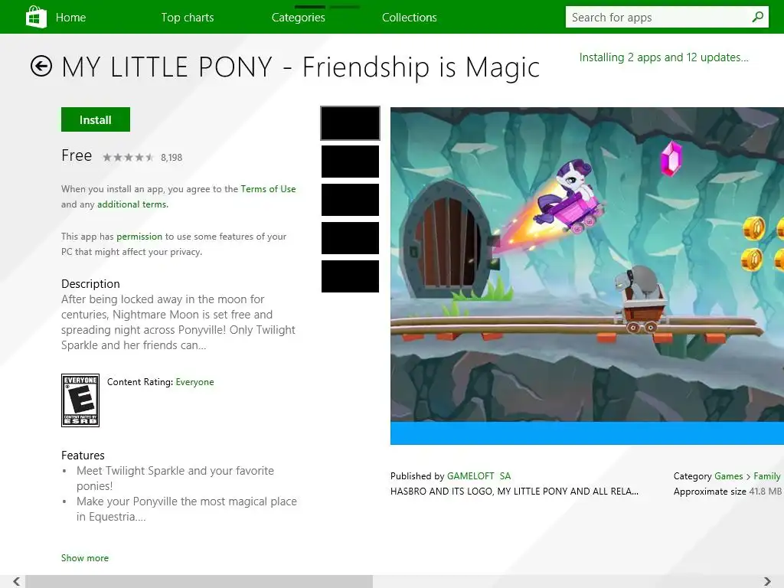The height and width of the screenshot is (588, 784).
Task: Open the Home menu item
Action: (70, 18)
